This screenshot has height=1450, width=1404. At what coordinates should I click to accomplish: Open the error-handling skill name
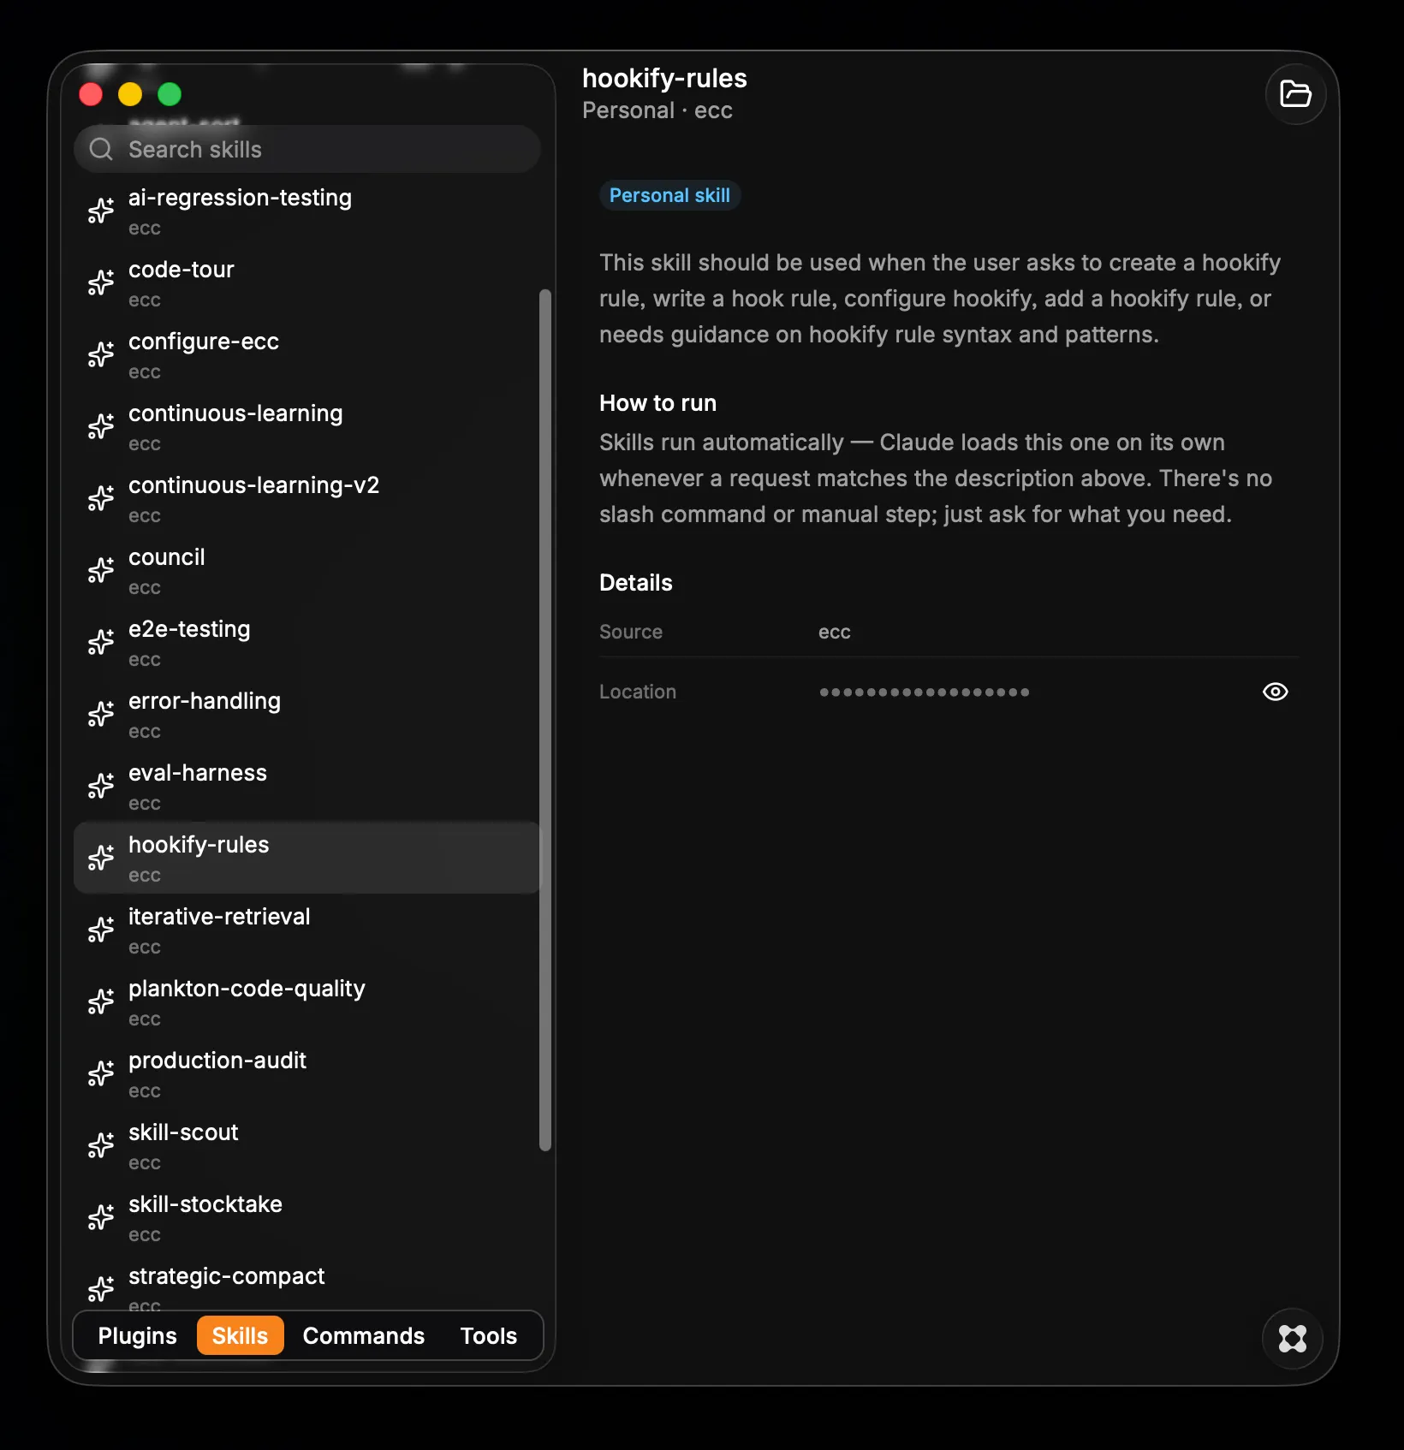click(205, 701)
